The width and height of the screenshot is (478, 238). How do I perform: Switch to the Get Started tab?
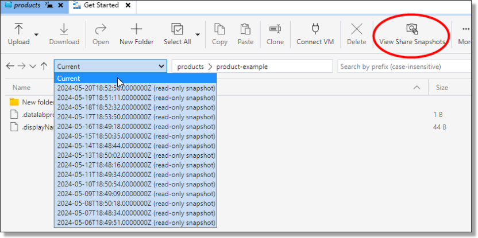(101, 5)
